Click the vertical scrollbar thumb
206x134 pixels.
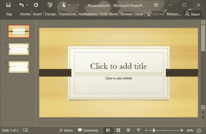[x=203, y=38]
